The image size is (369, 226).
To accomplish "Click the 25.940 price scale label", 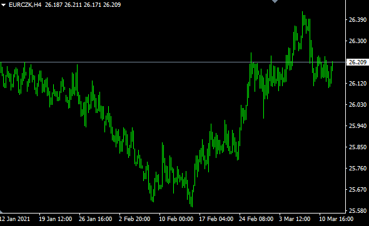I will (358, 126).
